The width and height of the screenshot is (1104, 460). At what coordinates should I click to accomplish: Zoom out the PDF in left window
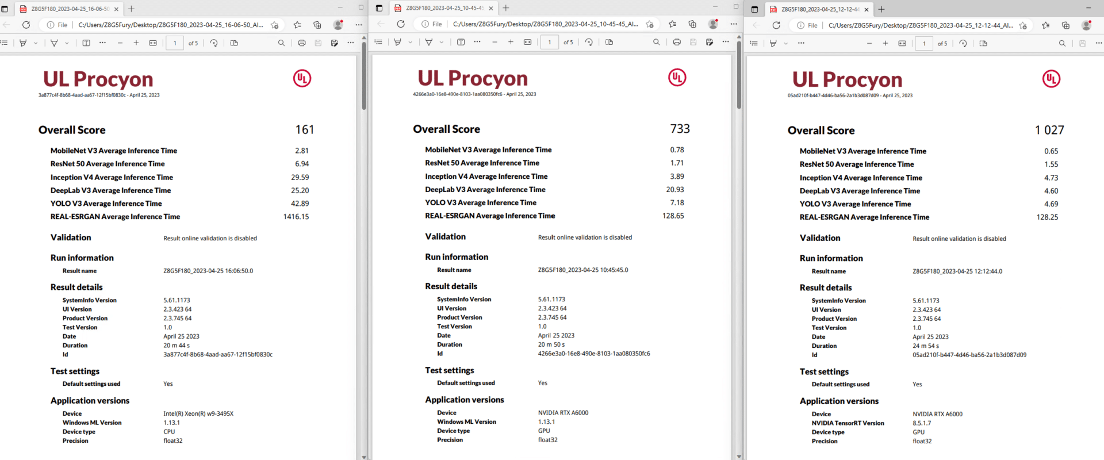120,43
